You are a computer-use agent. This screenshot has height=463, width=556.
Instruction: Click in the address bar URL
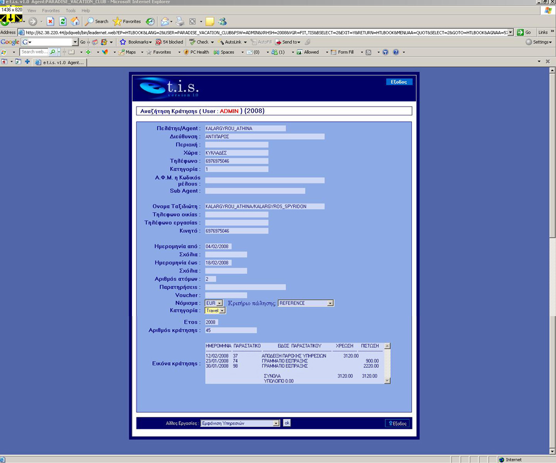coord(266,32)
